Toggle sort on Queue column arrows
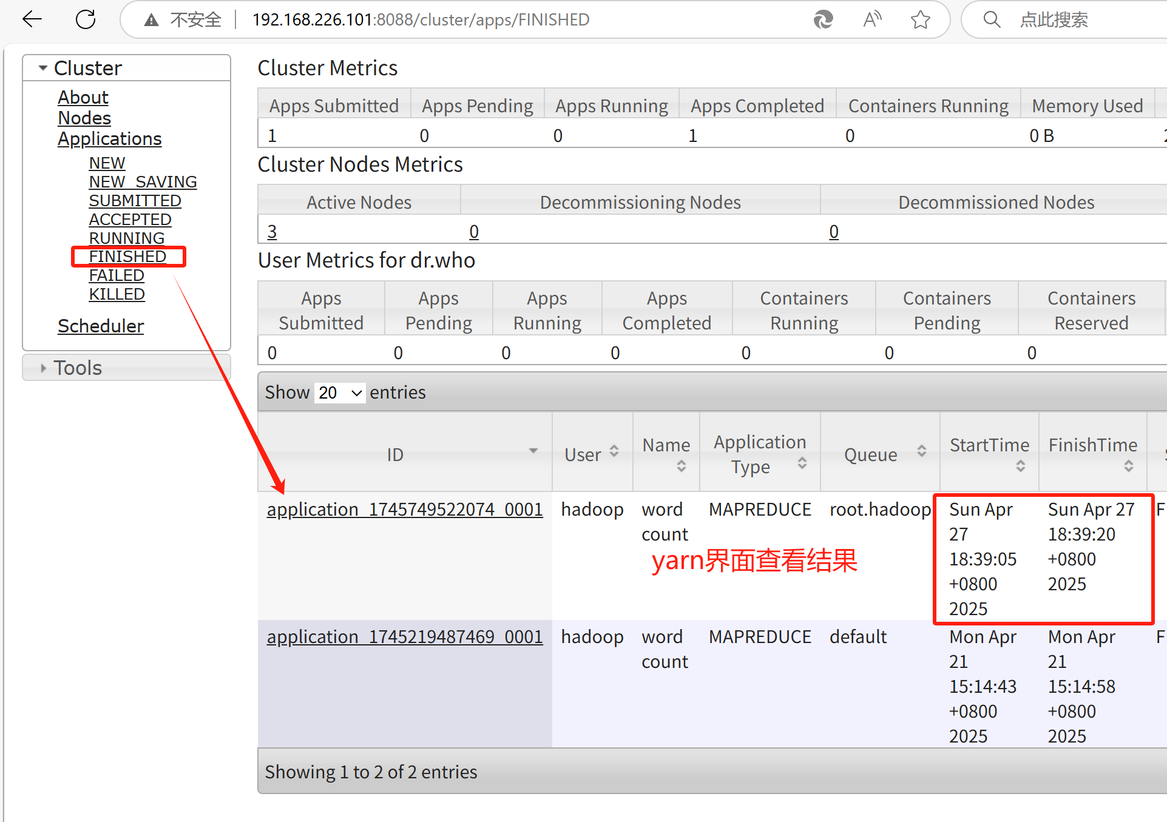The width and height of the screenshot is (1167, 822). coord(921,451)
